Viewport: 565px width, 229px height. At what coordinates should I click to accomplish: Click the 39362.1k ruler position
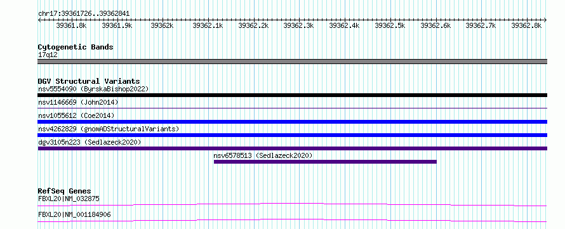coord(208,25)
